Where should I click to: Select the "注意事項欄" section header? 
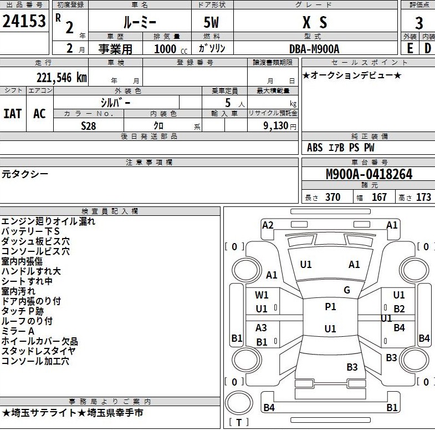click(149, 162)
